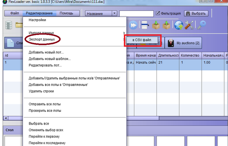This screenshot has width=228, height=146.
Task: Click the Длительность column header
Action: click(x=168, y=56)
